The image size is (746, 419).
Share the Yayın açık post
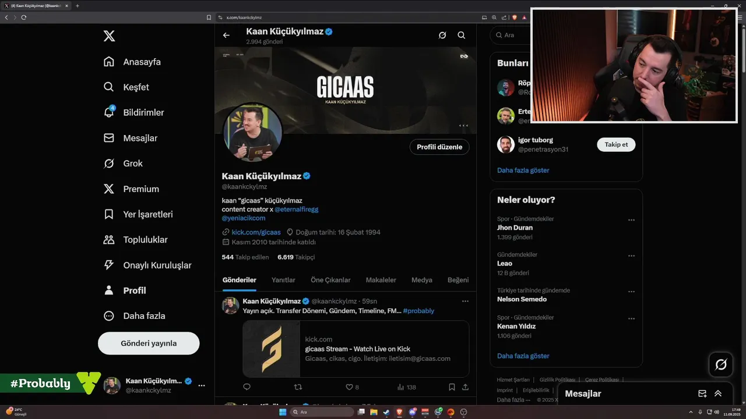[x=465, y=387]
